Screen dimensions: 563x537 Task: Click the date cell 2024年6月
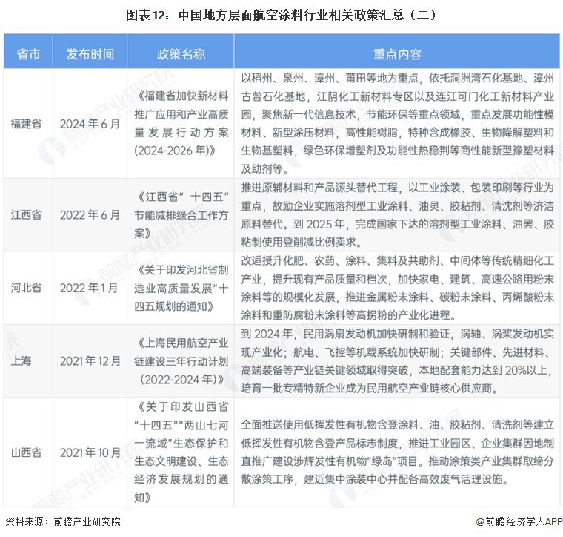pos(90,124)
